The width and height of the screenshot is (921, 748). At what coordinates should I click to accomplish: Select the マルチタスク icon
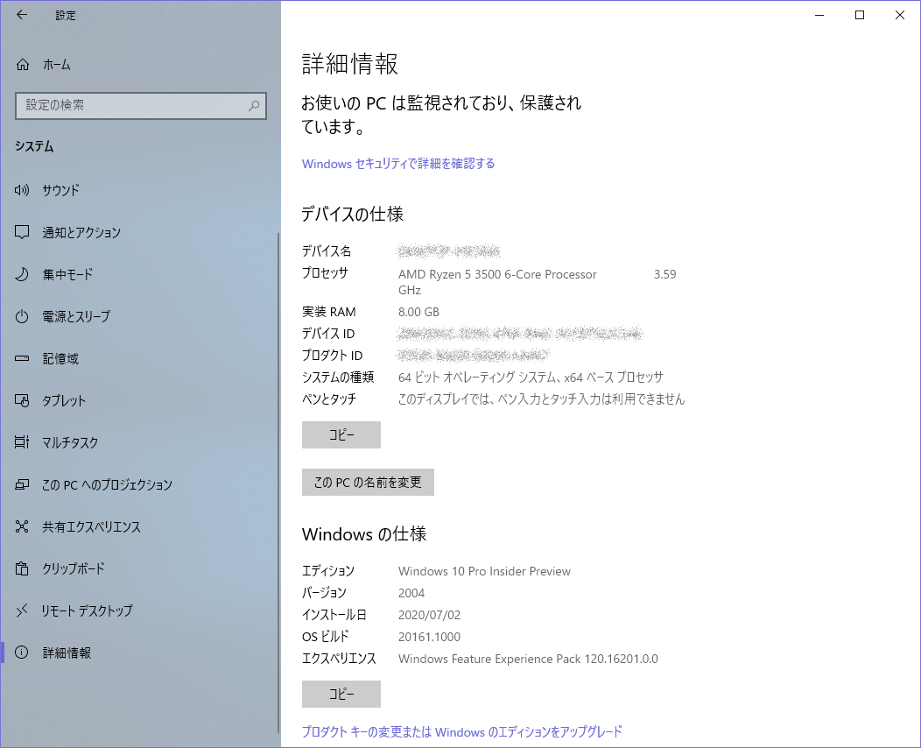pyautogui.click(x=22, y=442)
